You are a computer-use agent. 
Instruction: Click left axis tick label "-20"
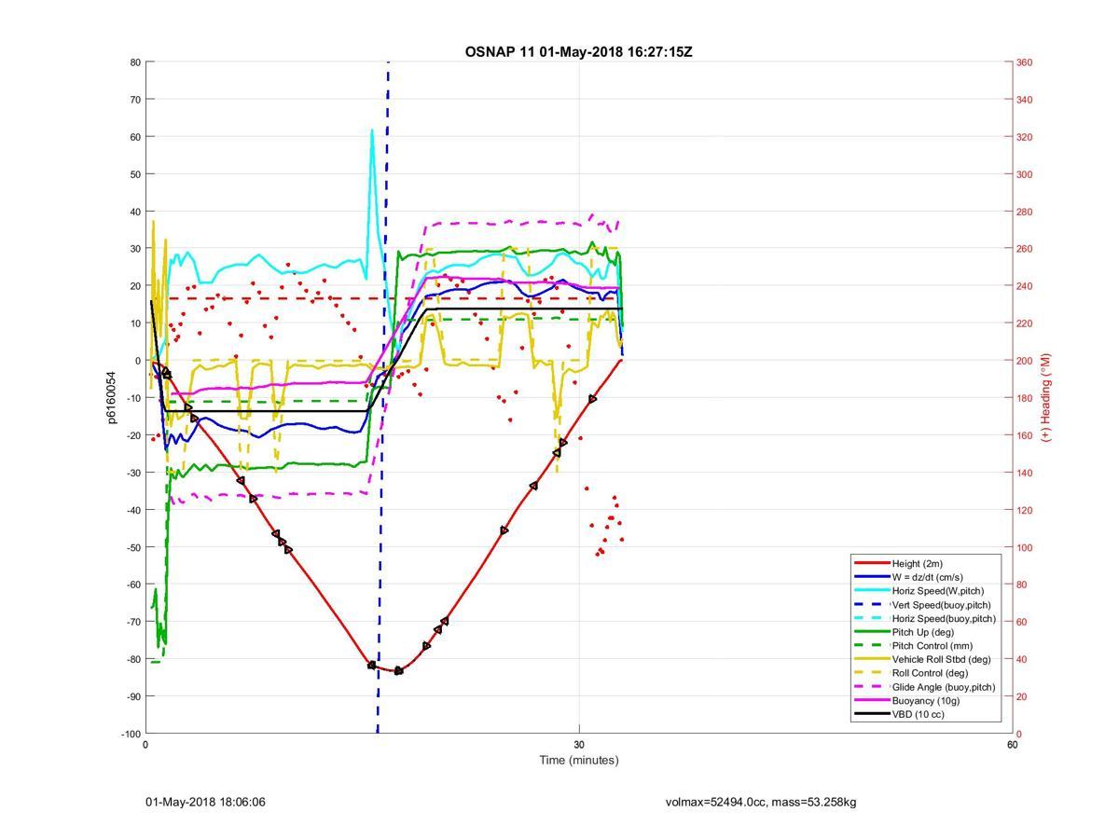click(133, 435)
